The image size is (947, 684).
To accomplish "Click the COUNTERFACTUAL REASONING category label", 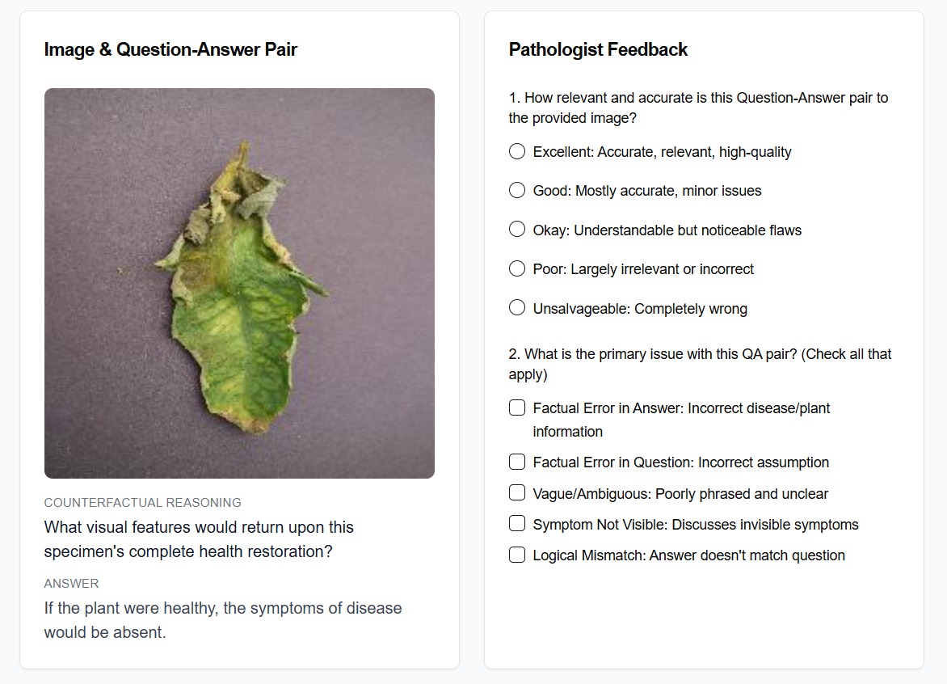I will tap(142, 502).
